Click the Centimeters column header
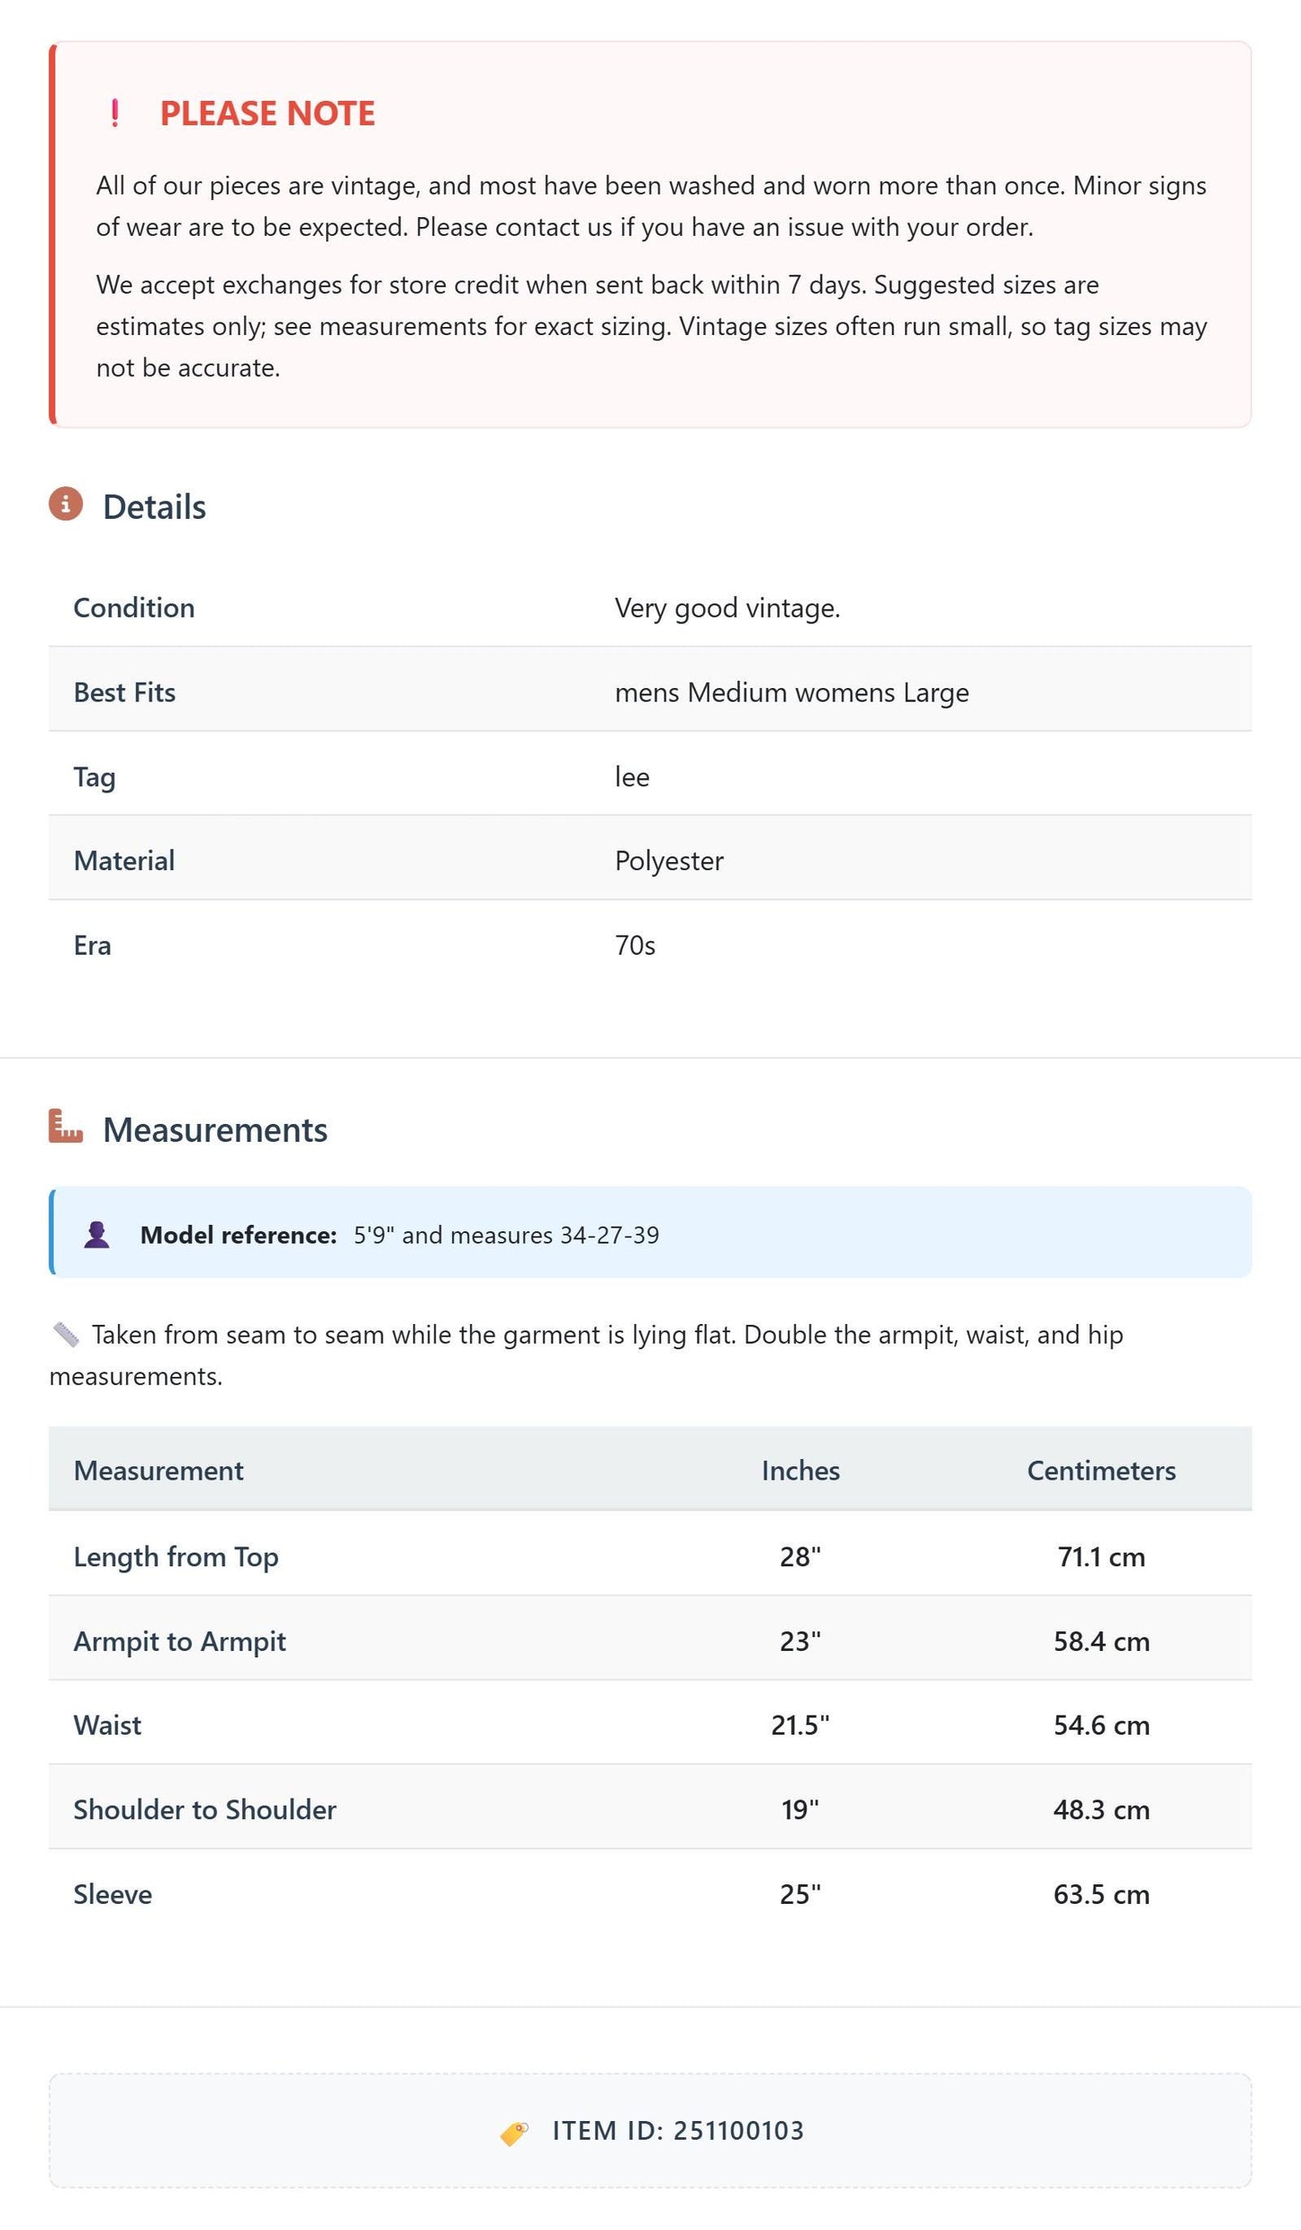The height and width of the screenshot is (2230, 1301). coord(1101,1470)
